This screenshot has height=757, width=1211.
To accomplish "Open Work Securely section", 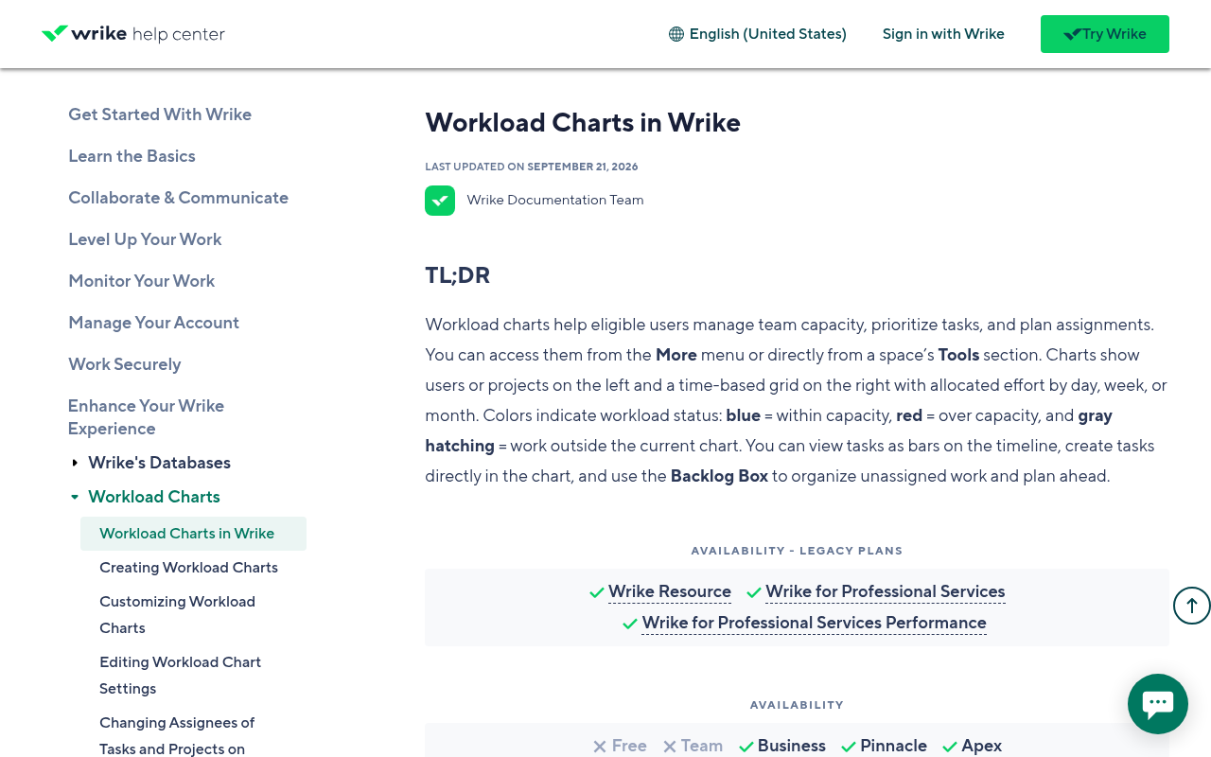I will pyautogui.click(x=124, y=364).
